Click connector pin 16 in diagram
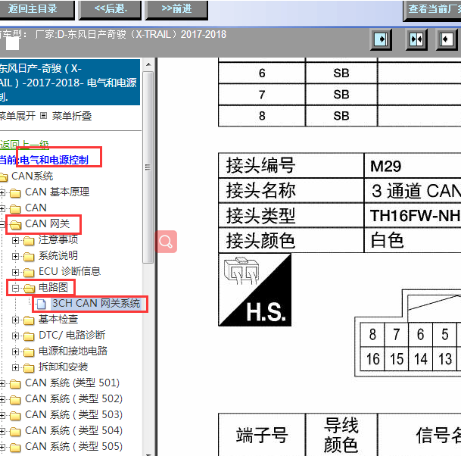Image resolution: width=461 pixels, height=456 pixels. tap(372, 359)
